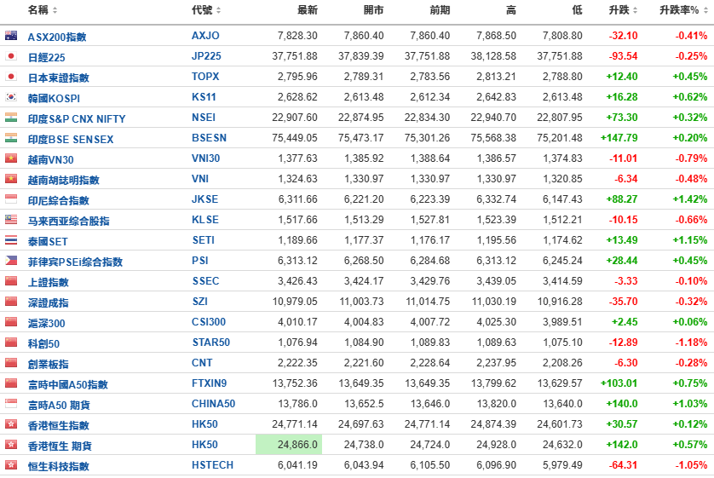Open the ASX200指數 index page

pos(57,37)
